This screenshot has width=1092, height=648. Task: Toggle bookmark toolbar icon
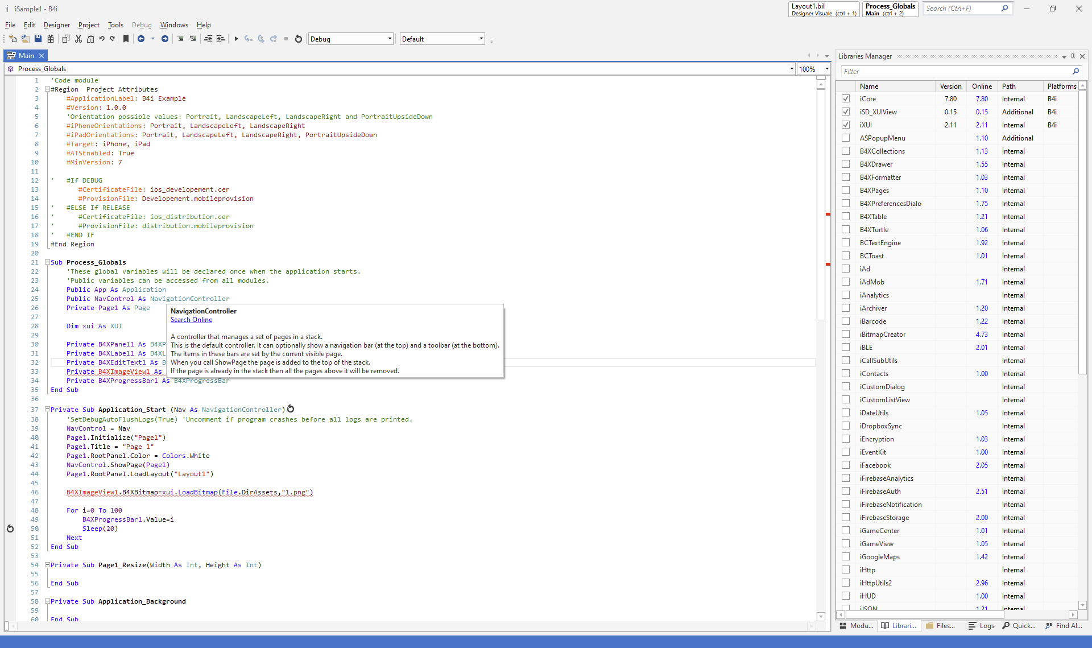click(x=126, y=39)
